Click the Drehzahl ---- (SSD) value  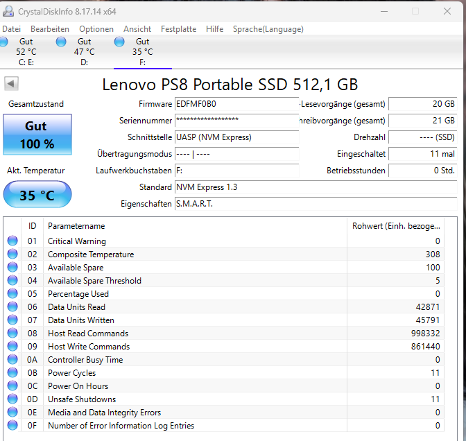tap(422, 137)
